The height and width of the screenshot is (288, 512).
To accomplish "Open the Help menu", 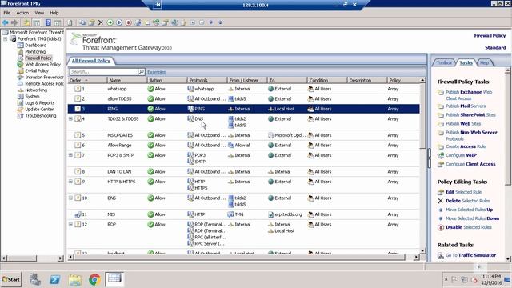I will coord(54,13).
